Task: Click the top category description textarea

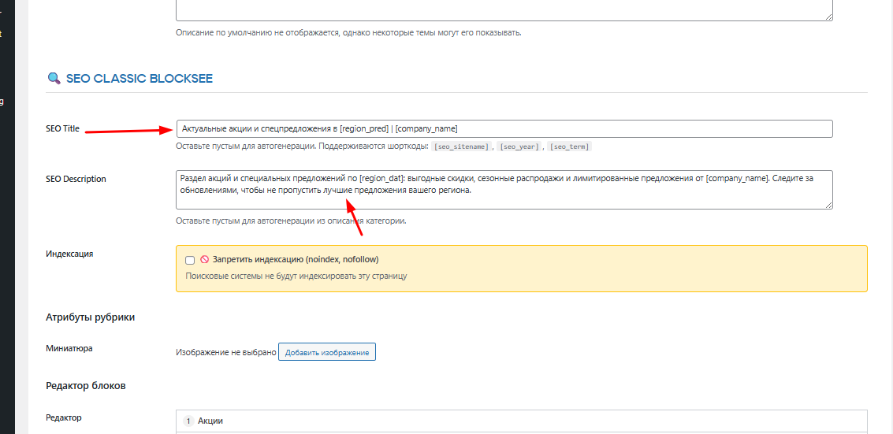Action: (504, 9)
